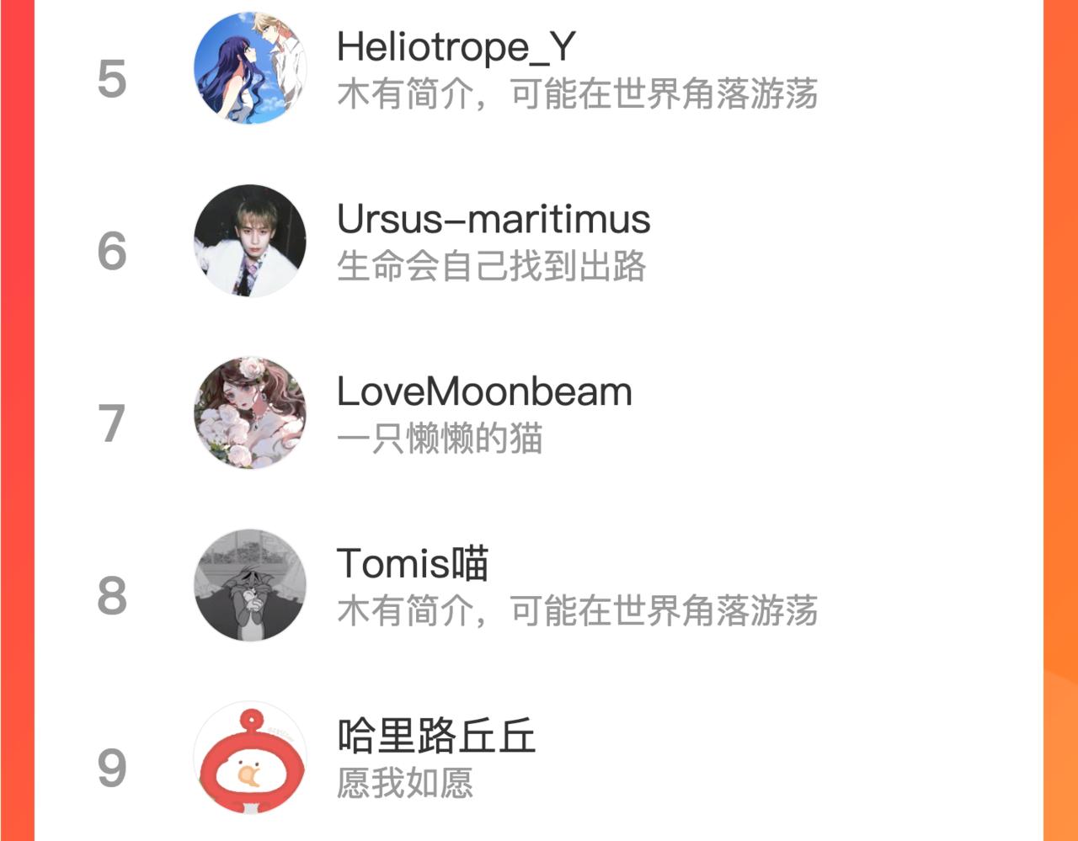Open Heliotrope_Y's anime couple avatar

tap(250, 68)
